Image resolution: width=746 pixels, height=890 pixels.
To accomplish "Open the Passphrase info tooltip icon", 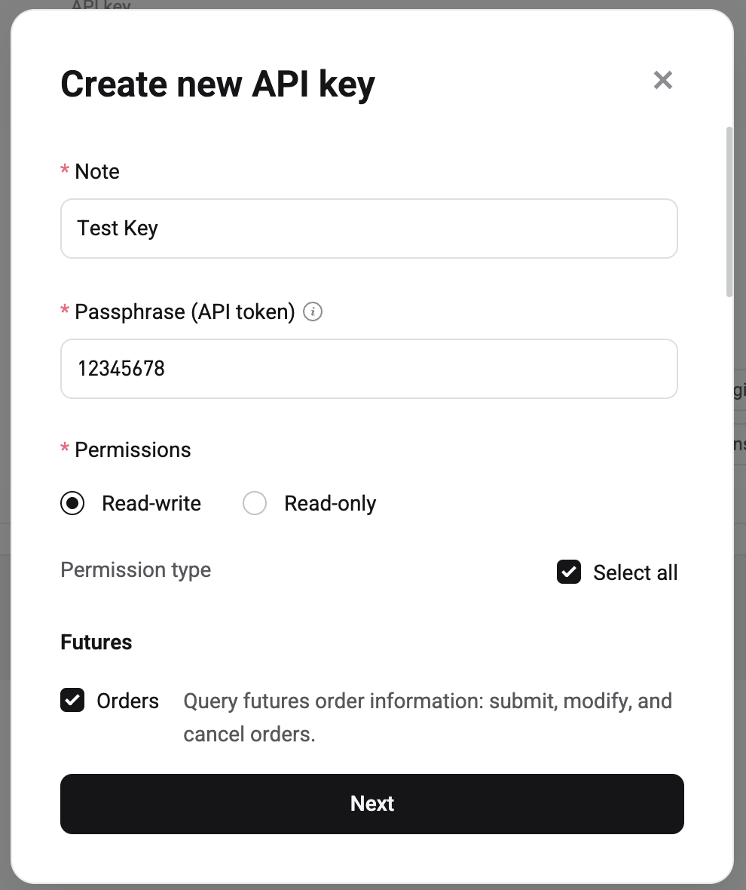I will (312, 311).
